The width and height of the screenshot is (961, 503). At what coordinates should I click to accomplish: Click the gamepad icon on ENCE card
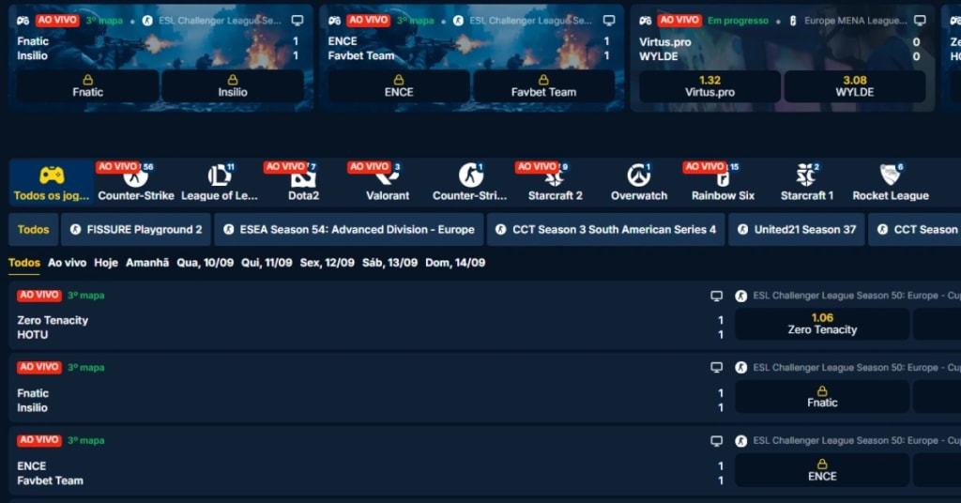pyautogui.click(x=335, y=21)
